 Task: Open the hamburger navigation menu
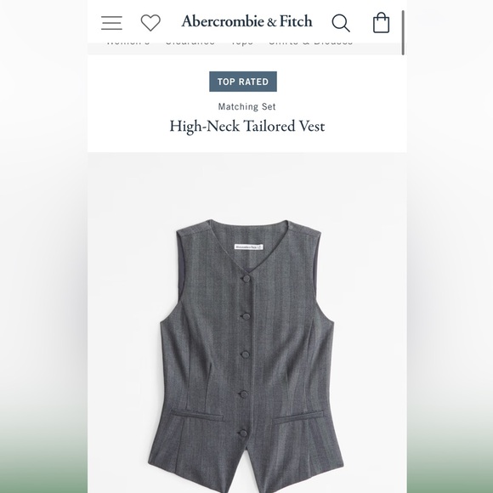(111, 23)
